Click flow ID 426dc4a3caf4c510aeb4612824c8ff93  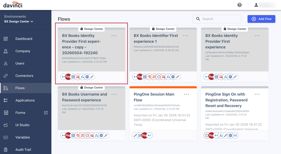point(227,111)
